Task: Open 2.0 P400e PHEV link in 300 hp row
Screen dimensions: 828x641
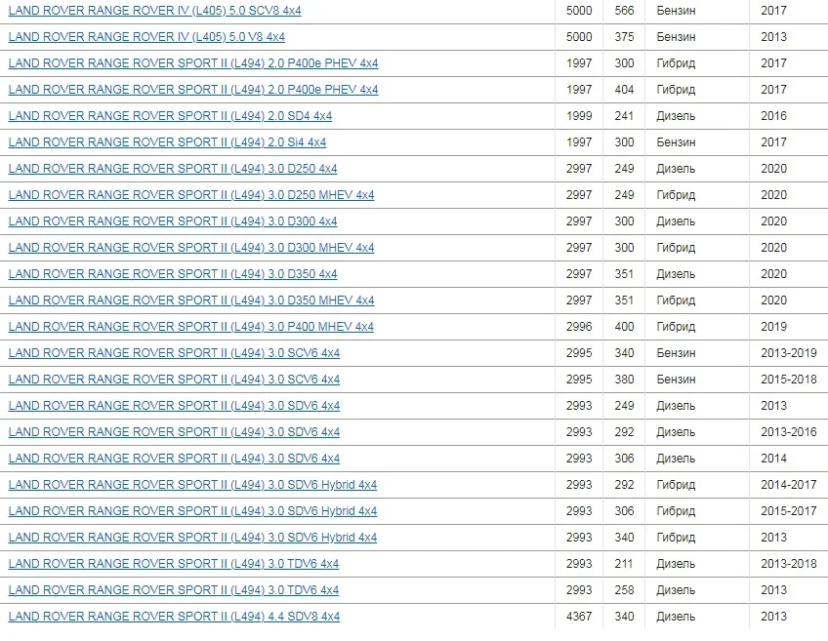Action: 193,63
